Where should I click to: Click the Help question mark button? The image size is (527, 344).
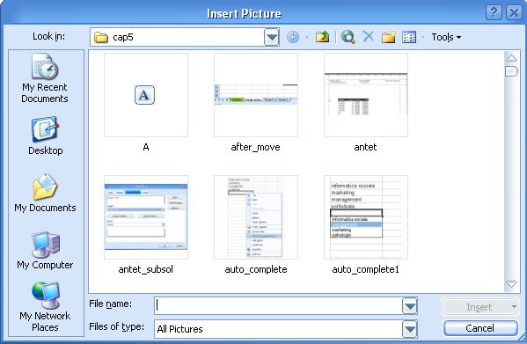(x=494, y=13)
